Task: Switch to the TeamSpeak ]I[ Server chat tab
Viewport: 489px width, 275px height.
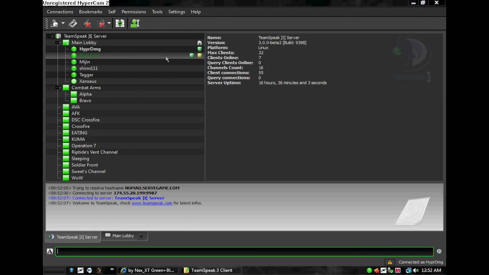Action: coord(73,237)
